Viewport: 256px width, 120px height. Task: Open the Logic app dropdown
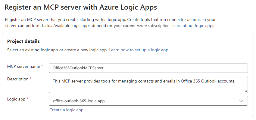click(148, 101)
